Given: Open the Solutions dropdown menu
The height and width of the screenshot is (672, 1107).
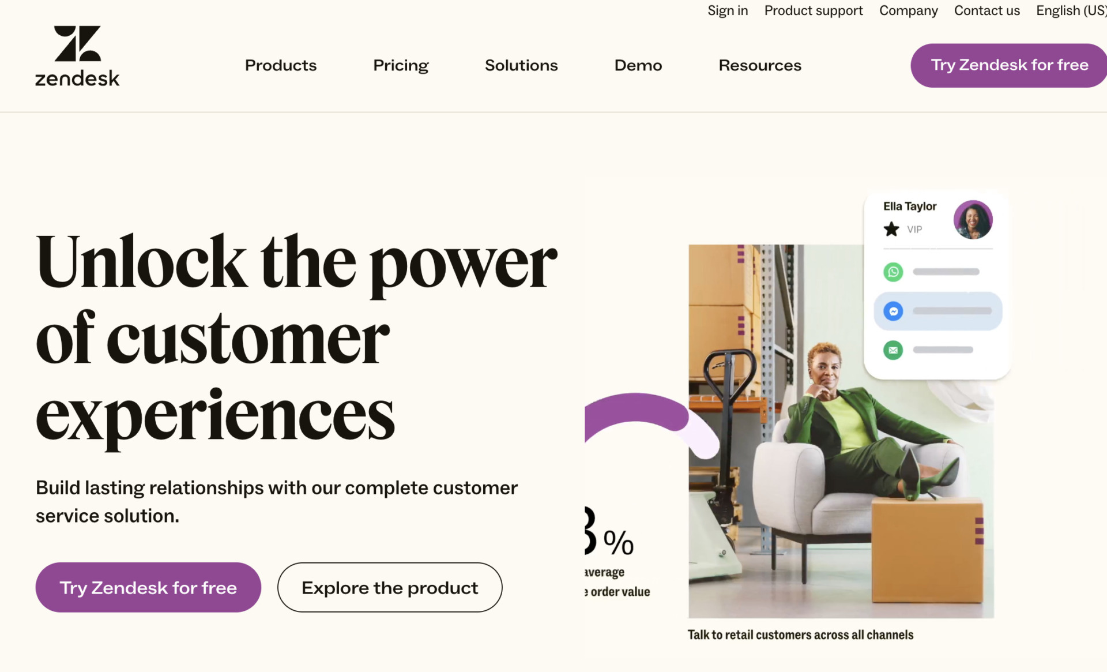Looking at the screenshot, I should click(x=521, y=65).
